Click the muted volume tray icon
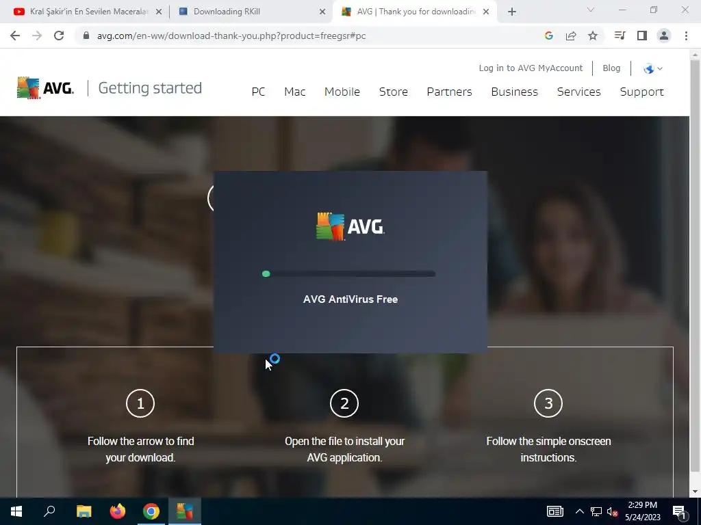701x525 pixels. point(612,511)
